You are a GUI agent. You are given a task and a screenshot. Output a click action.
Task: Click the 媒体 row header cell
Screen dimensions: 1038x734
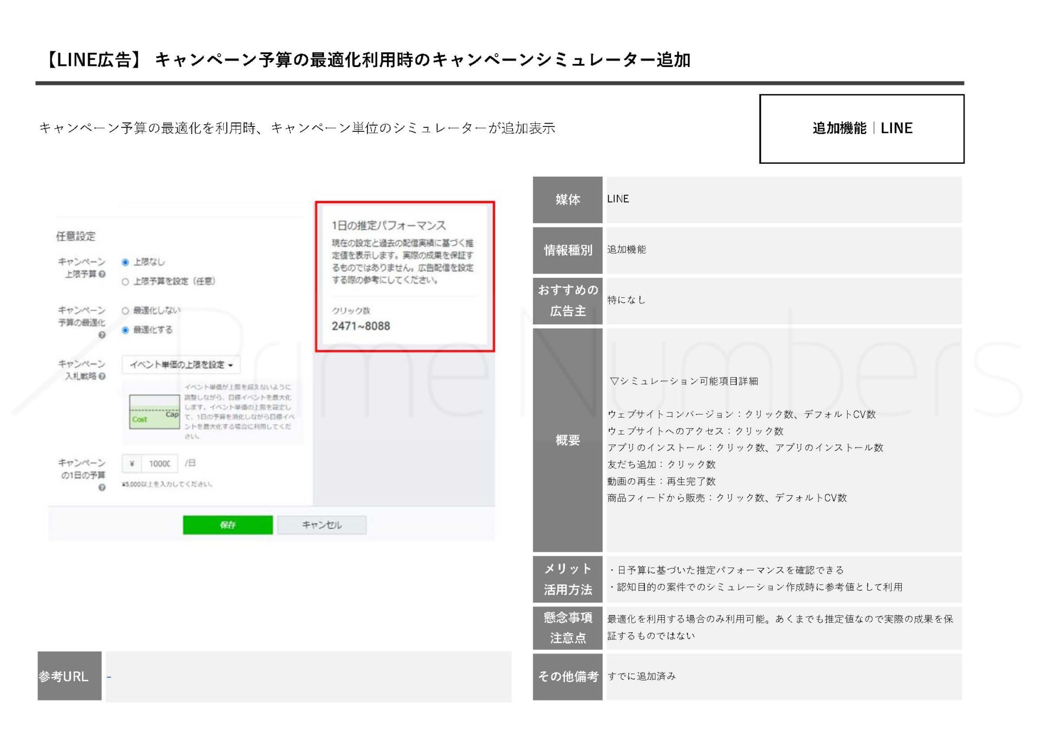click(x=568, y=199)
